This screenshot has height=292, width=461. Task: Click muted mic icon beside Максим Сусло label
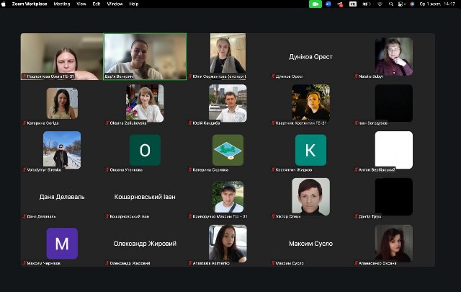point(273,263)
